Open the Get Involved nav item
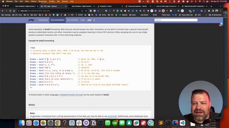Image resolution: width=229 pixels, height=128 pixels. click(72, 20)
